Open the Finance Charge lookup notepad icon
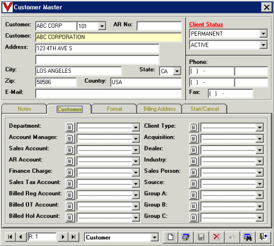This screenshot has height=246, width=274. [x=70, y=172]
